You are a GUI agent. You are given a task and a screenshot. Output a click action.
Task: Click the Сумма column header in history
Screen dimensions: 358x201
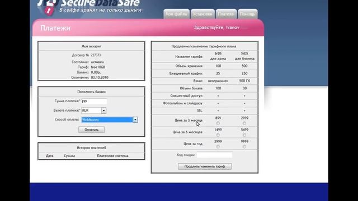[69, 156]
